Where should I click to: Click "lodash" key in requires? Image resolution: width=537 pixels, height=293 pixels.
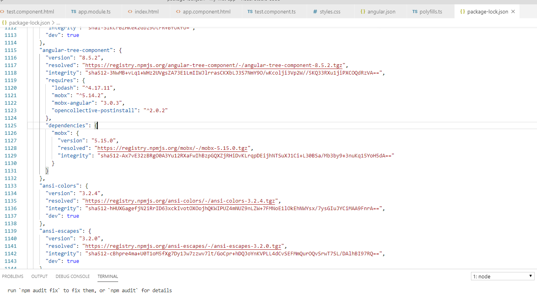click(x=65, y=88)
